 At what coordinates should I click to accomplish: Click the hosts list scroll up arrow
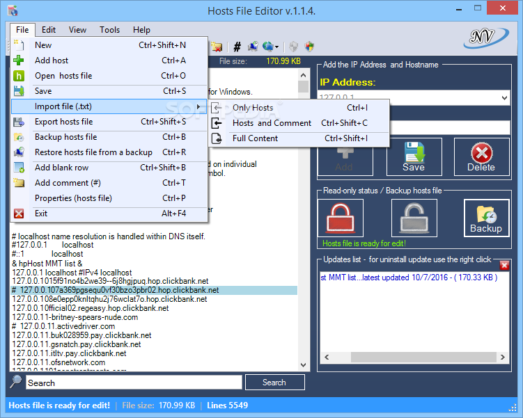coord(303,75)
